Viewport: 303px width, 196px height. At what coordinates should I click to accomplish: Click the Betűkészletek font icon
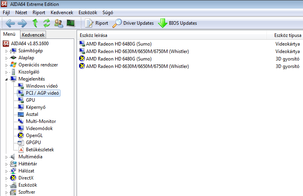click(x=21, y=150)
